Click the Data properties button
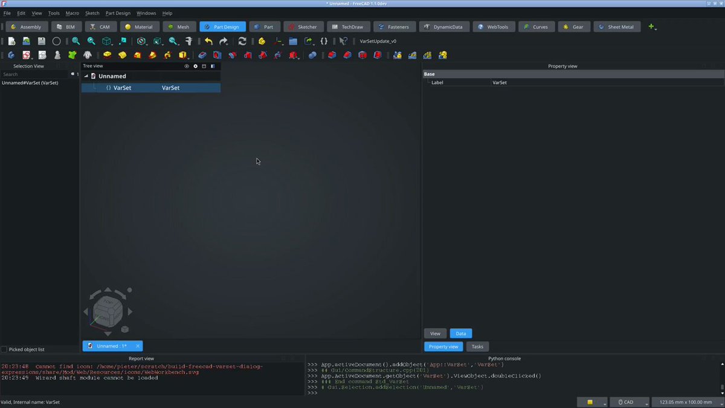 pyautogui.click(x=460, y=333)
